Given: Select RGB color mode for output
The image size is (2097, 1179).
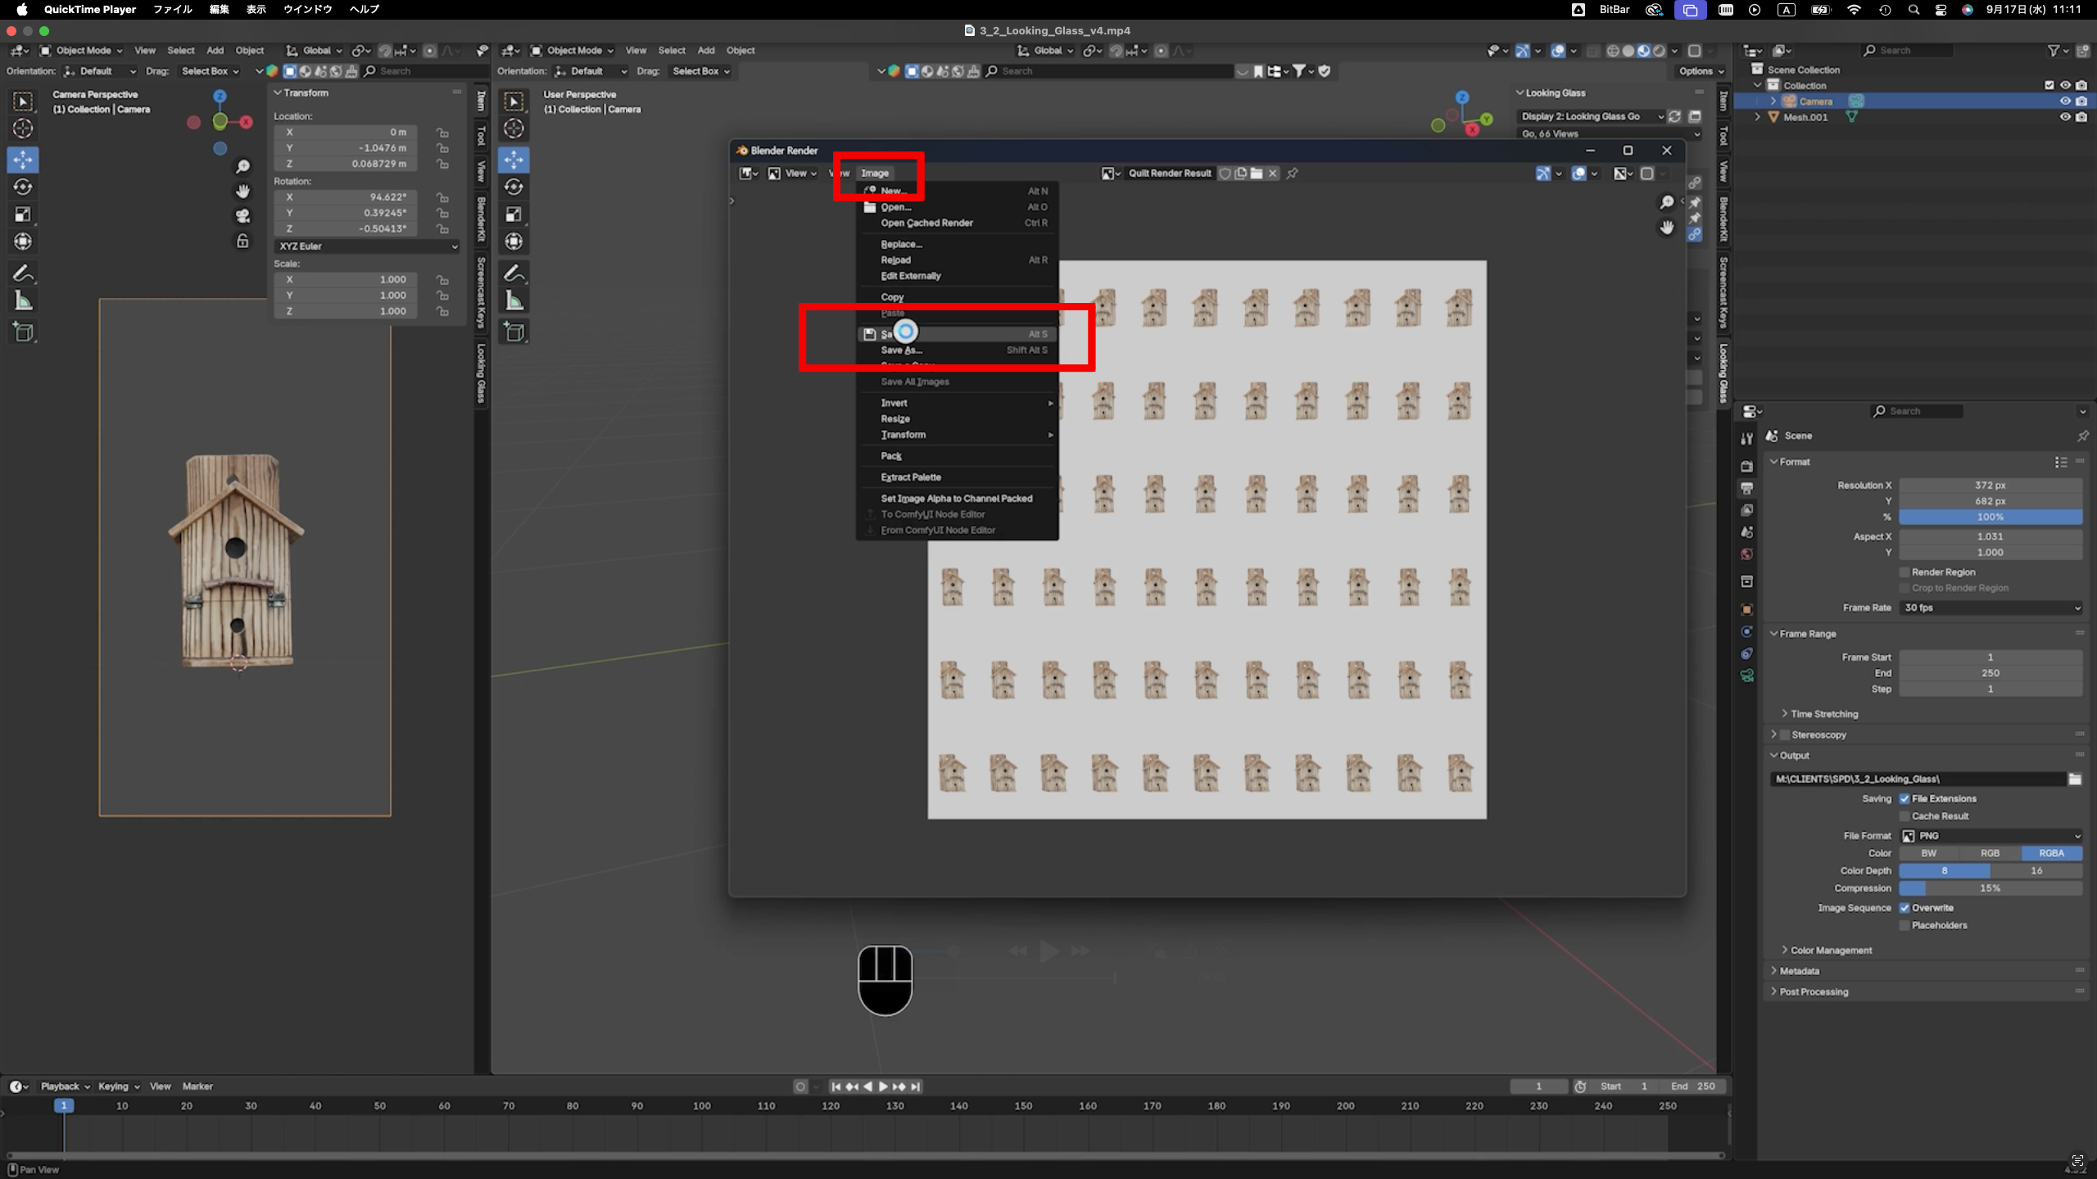Looking at the screenshot, I should (1991, 852).
